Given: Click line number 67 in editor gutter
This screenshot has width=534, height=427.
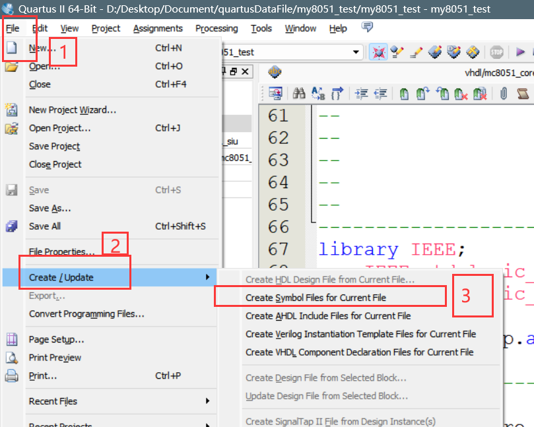Looking at the screenshot, I should click(279, 249).
